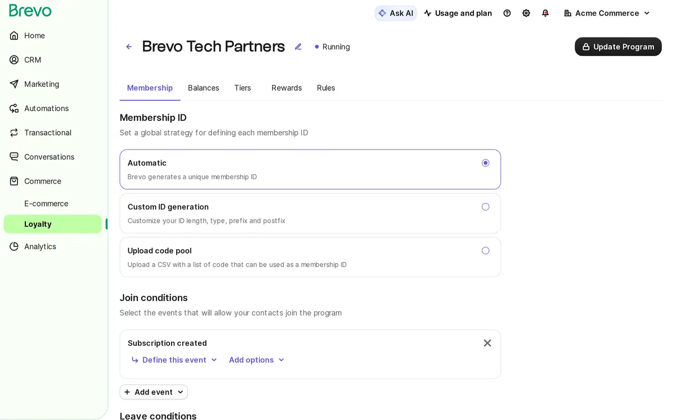Screen dimensions: 673x420
Task: Open Loyalty submenu item
Action: (53, 224)
